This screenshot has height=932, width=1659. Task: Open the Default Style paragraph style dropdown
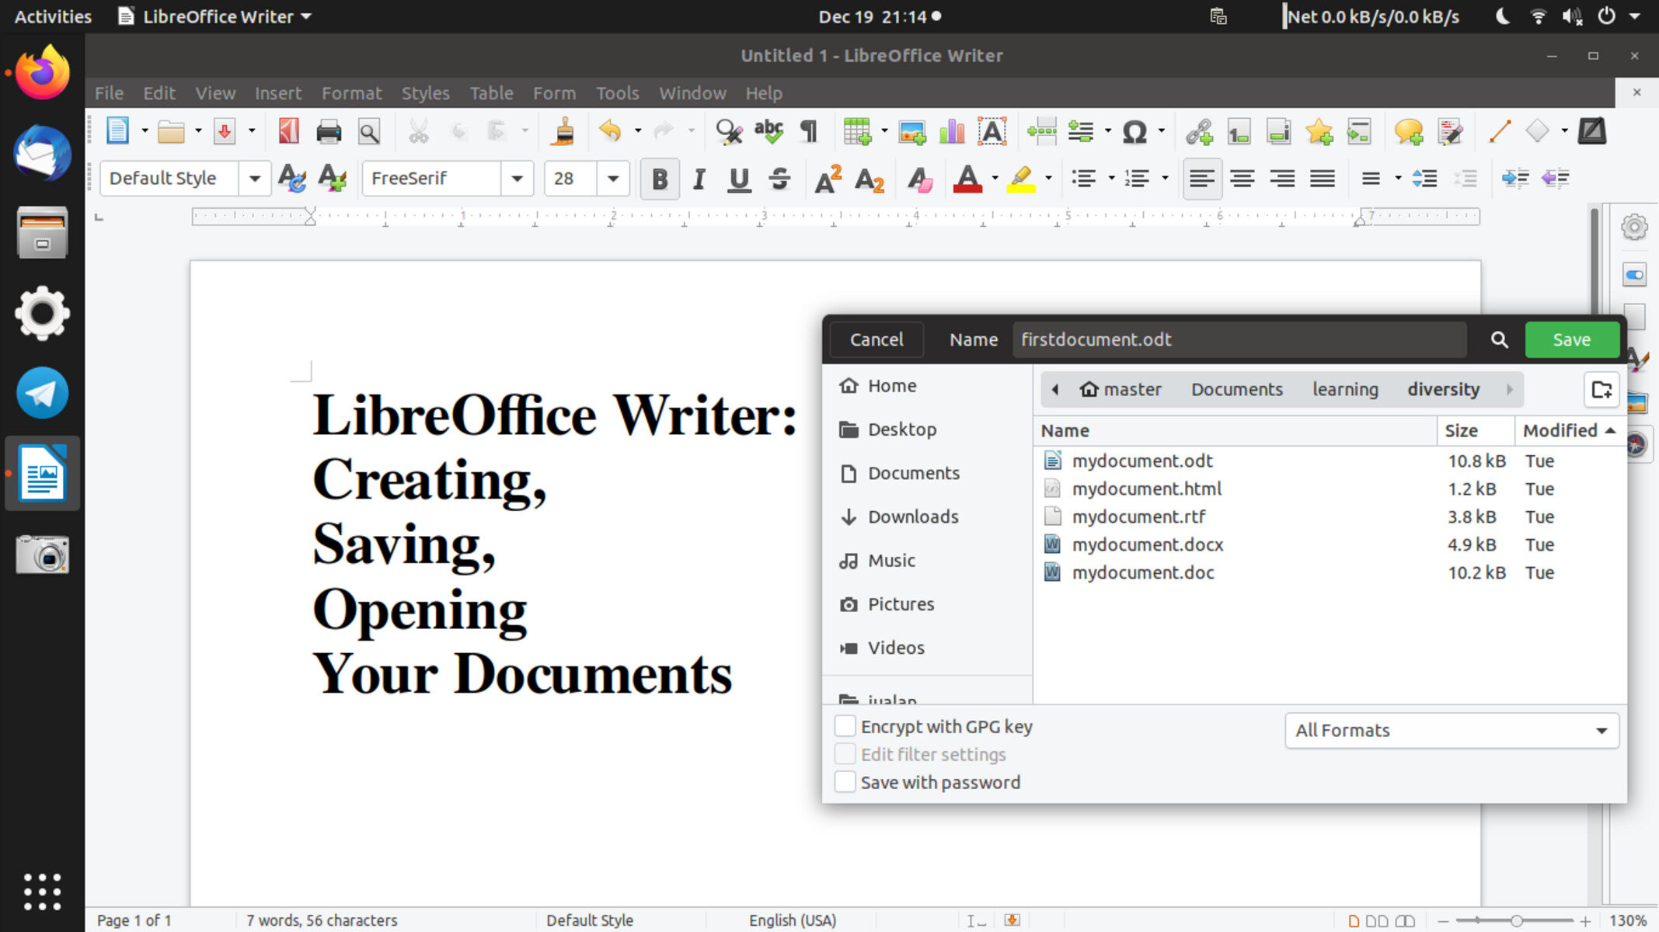pos(254,179)
